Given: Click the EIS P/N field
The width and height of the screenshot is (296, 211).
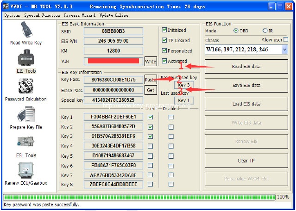Looking at the screenshot, I should pos(113,41).
